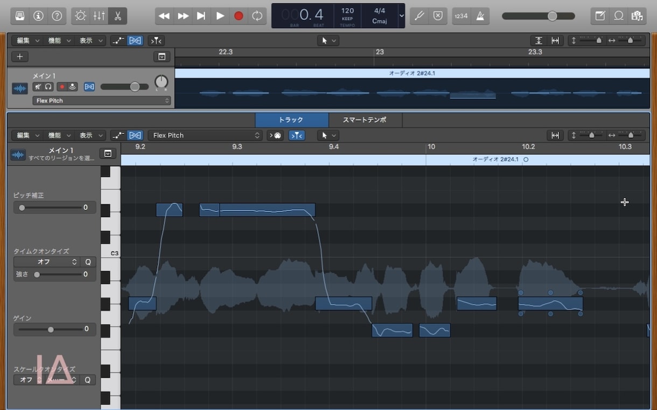Screen dimensions: 657x410
Task: Select region オーディオ 2#24.1 in tracks area
Action: pos(413,73)
